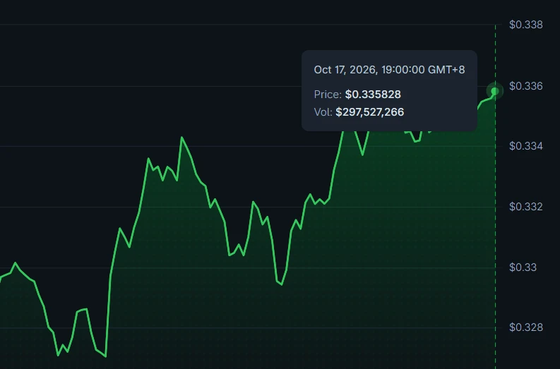Image resolution: width=560 pixels, height=369 pixels.
Task: Click the $0.334 axis label
Action: pyautogui.click(x=525, y=146)
